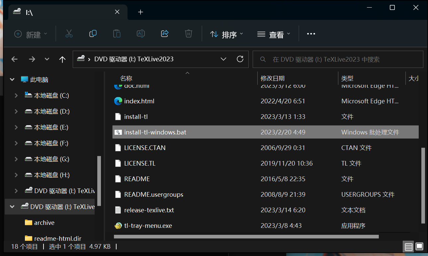Click the archive folder icon in the tree
This screenshot has height=256, width=428.
pos(29,223)
